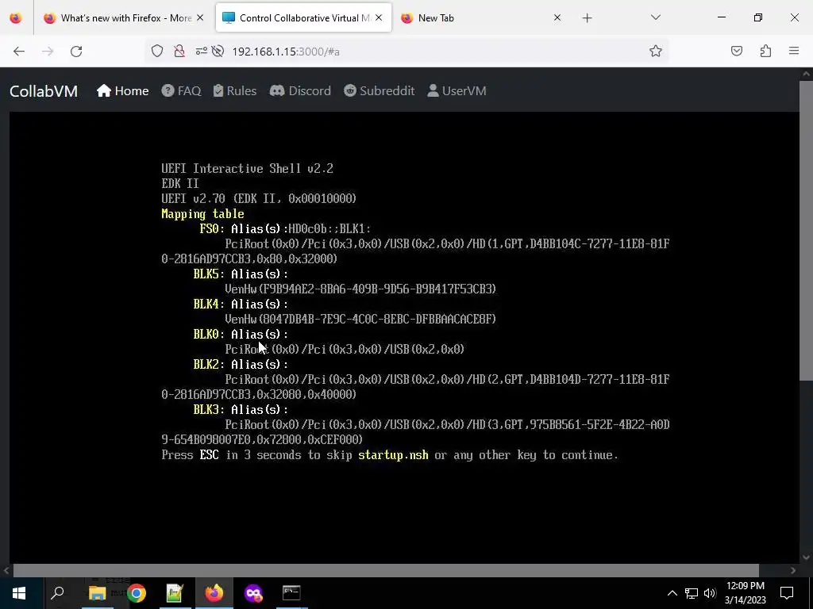
Task: Click the UEFI Interactive Shell v2.2 line
Action: point(248,168)
